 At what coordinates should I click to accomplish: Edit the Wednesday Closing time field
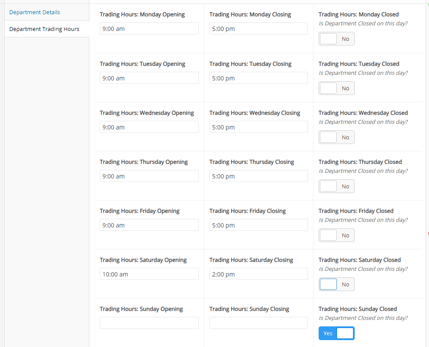[259, 127]
